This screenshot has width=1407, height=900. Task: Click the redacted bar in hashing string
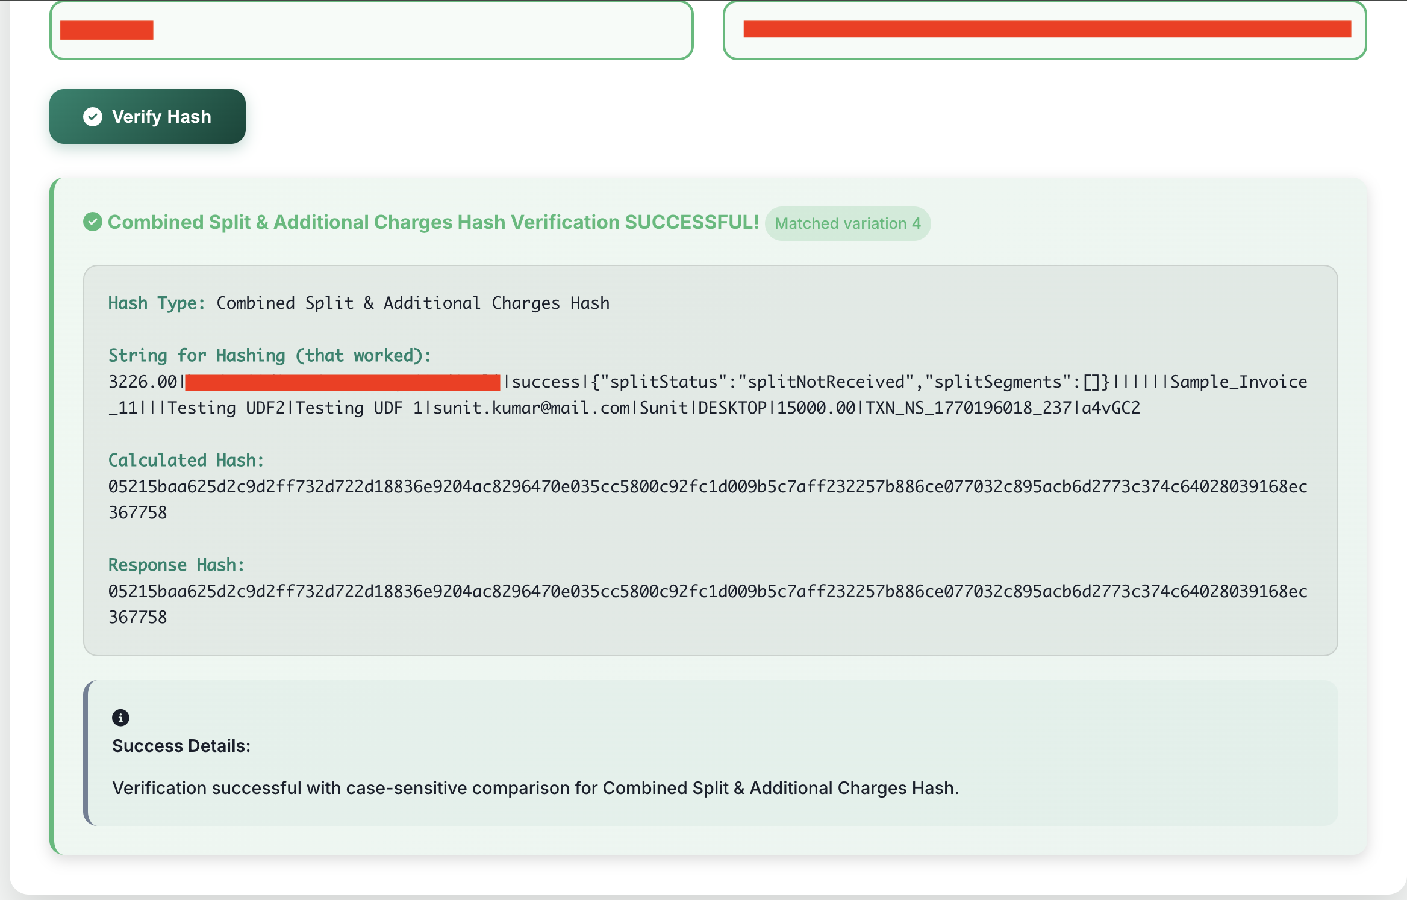(342, 382)
